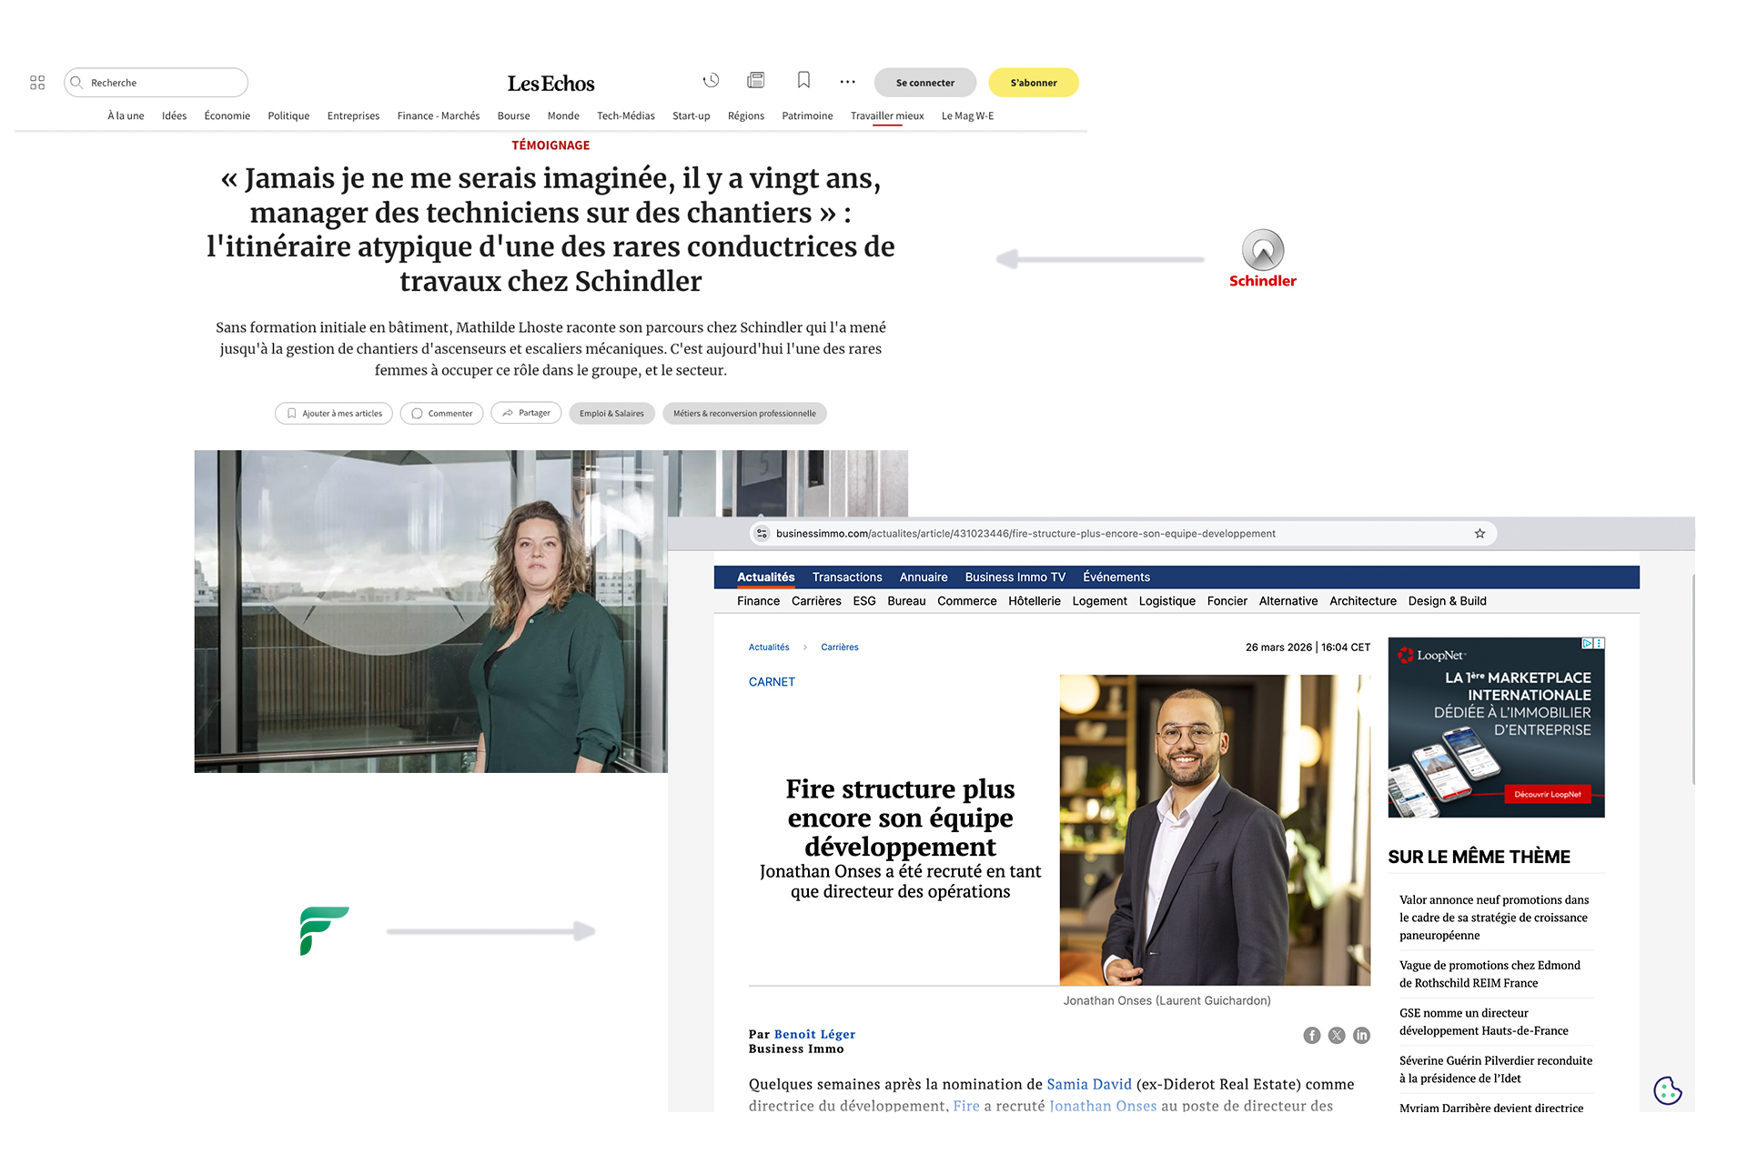Viewport: 1747px width, 1164px height.
Task: Share article via X icon
Action: coord(1337,1036)
